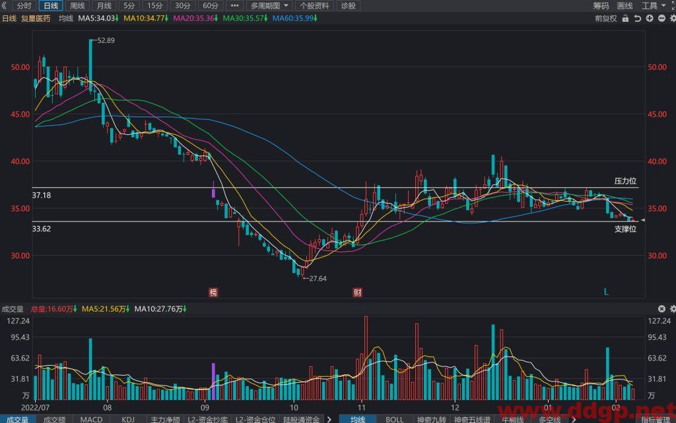The width and height of the screenshot is (676, 423).
Task: Click the 33.62 support price label
Action: 42,229
